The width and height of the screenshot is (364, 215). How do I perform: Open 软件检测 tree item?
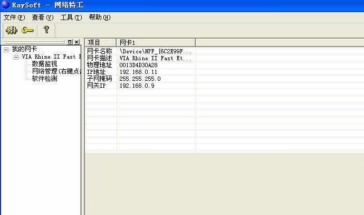pos(44,79)
